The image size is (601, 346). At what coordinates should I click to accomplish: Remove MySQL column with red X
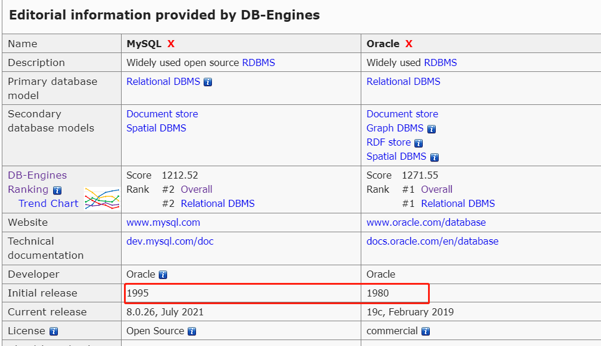click(171, 44)
